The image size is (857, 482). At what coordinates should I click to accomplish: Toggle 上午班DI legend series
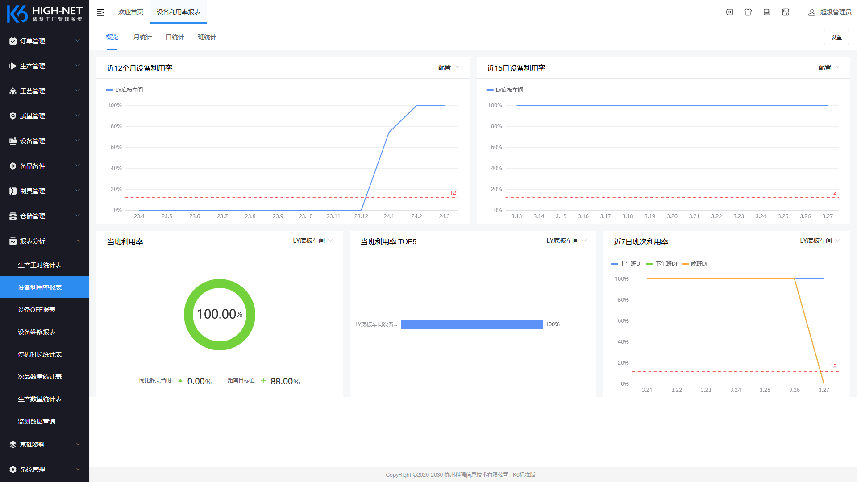pos(626,264)
